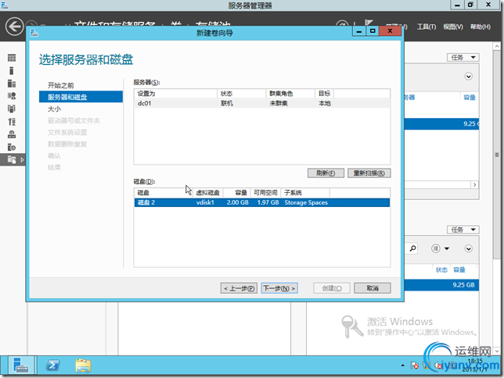Select the dc01 server row
This screenshot has height=378, width=504.
tap(262, 103)
